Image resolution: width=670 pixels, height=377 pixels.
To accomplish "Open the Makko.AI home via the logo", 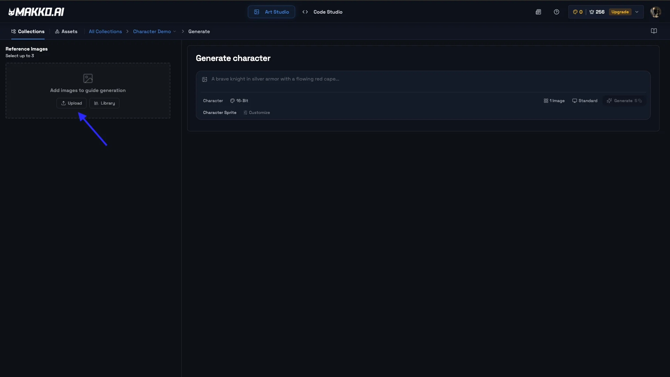I will pos(35,11).
